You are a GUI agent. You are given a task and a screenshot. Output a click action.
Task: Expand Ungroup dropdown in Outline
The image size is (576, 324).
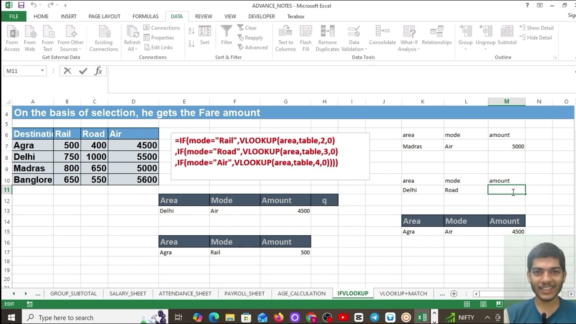tap(486, 49)
